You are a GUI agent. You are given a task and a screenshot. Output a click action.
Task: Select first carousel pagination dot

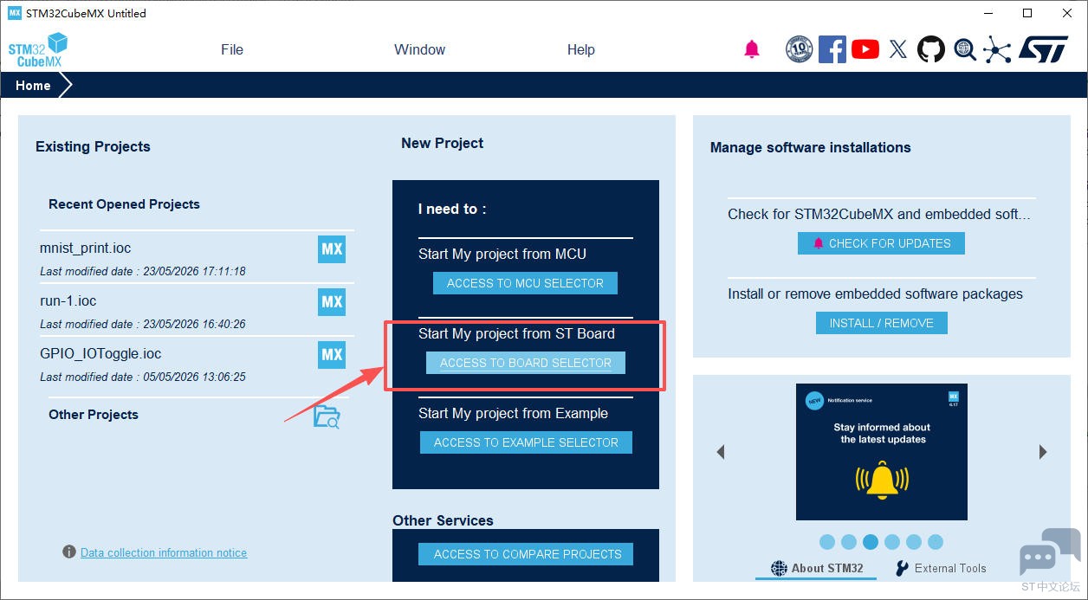(x=827, y=542)
